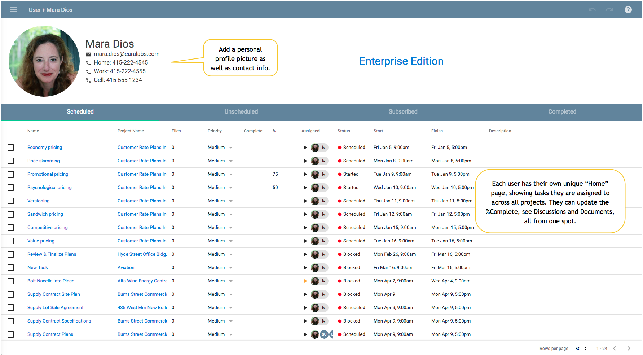Switch to the Unscheduled tab

(x=241, y=112)
